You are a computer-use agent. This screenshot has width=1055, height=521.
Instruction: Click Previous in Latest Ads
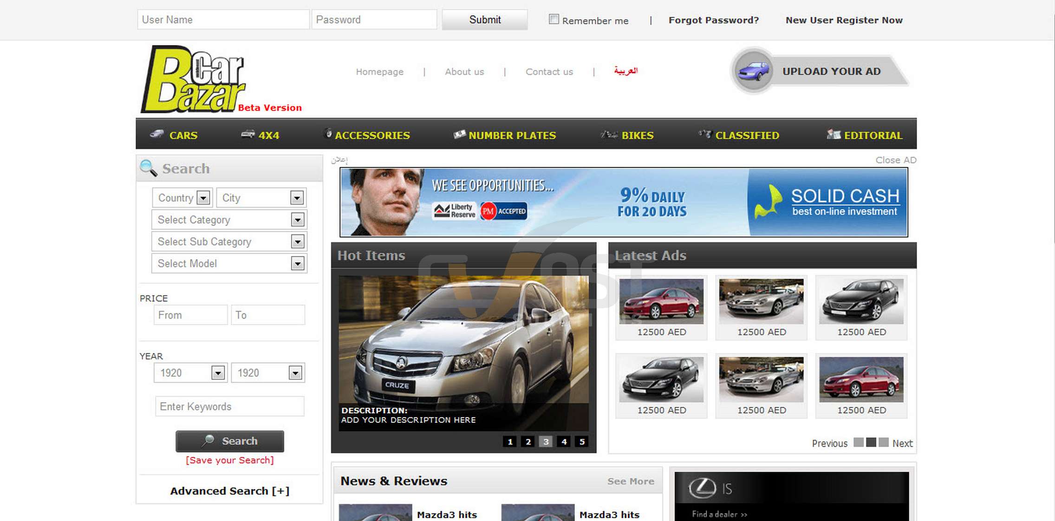(x=829, y=443)
